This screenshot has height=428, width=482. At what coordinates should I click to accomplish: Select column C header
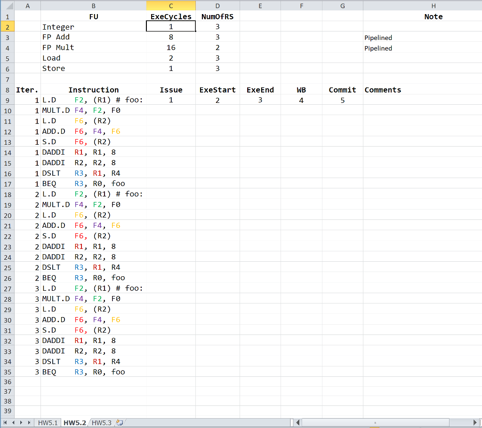(x=171, y=6)
